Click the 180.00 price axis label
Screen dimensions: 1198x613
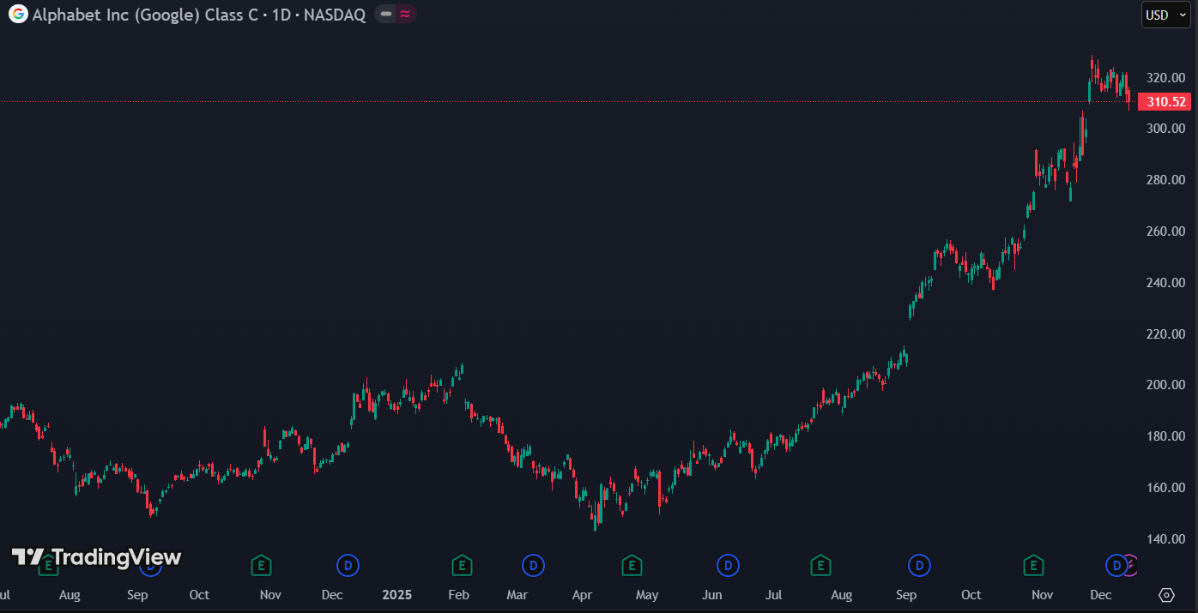(1166, 436)
